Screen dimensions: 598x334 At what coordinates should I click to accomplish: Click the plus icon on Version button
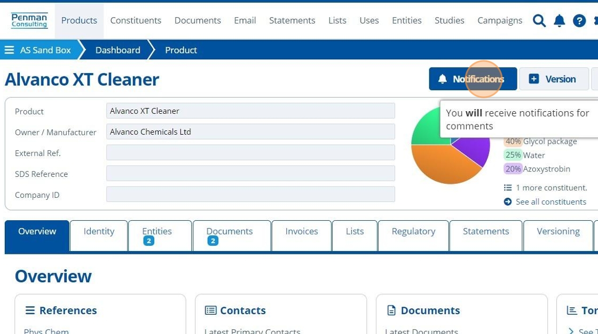pos(533,79)
